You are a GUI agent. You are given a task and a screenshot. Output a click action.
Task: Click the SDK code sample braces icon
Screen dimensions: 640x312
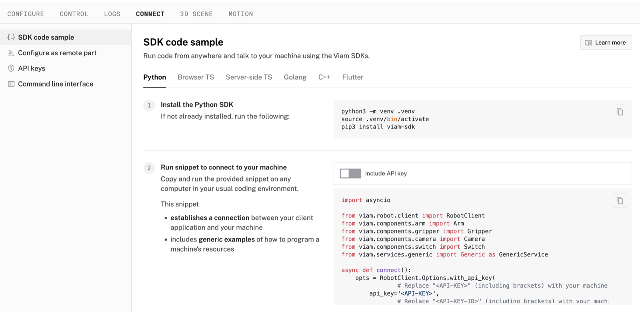point(11,37)
